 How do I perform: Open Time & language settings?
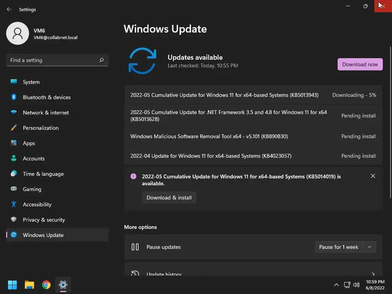[x=57, y=173]
